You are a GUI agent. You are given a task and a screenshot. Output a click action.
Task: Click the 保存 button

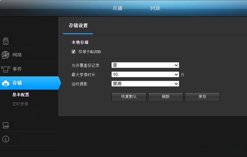tap(202, 97)
